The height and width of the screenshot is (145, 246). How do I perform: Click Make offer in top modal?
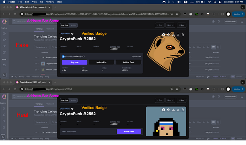point(101,62)
